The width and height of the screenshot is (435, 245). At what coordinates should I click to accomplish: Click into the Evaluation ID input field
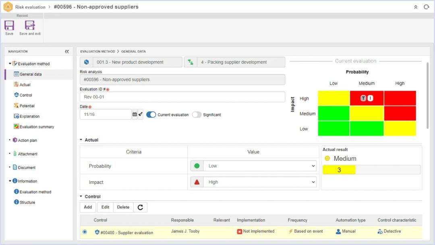click(x=182, y=97)
